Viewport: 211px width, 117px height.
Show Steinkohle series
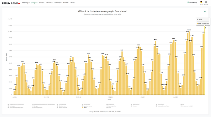[160, 104]
